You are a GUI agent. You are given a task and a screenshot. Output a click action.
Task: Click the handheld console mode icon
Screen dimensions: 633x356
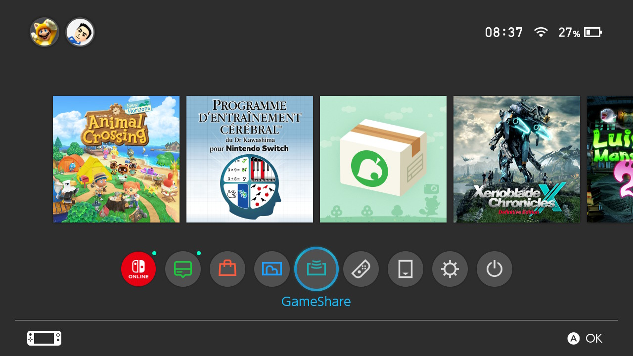[x=44, y=338]
